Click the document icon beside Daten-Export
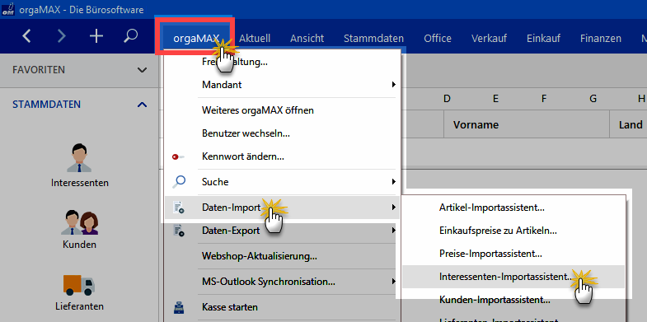Screen dimensions: 647x322 pyautogui.click(x=179, y=231)
